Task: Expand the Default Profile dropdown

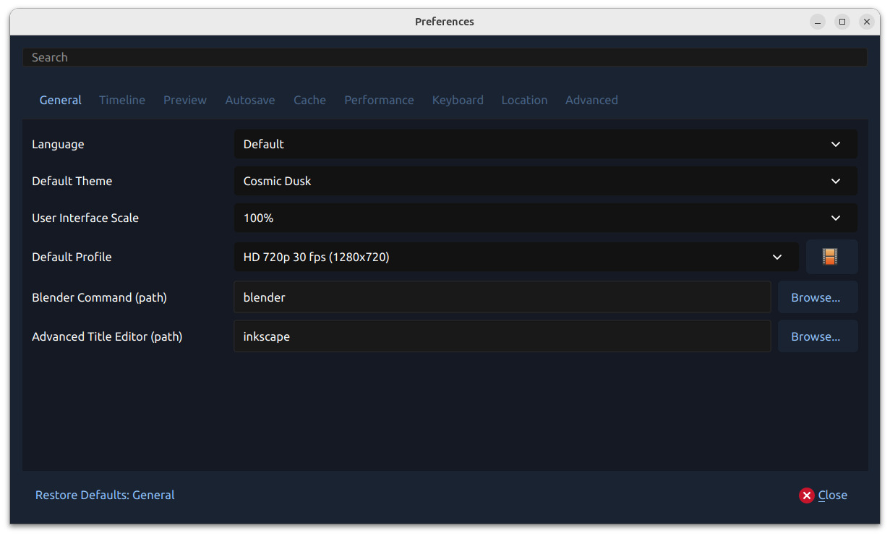Action: (516, 257)
